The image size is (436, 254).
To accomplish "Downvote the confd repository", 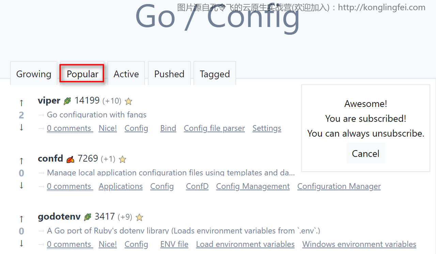I will 21,186.
